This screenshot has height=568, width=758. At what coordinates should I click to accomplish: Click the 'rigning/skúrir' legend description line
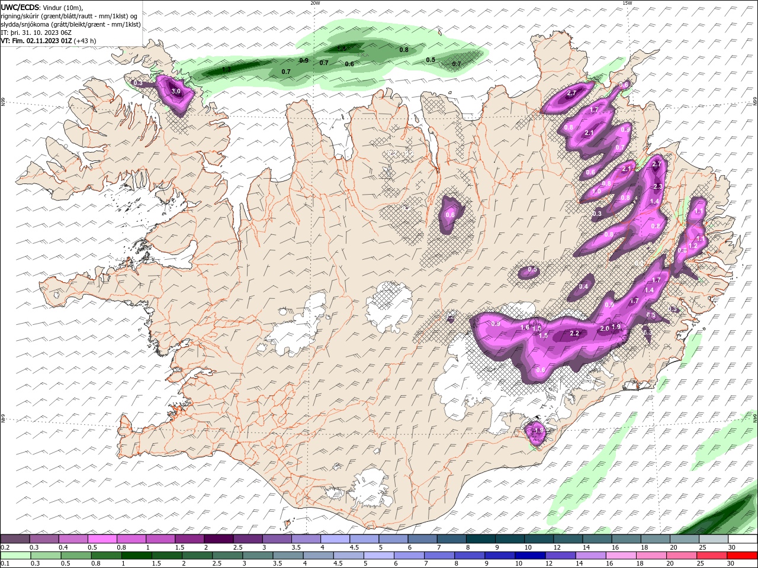(x=69, y=16)
